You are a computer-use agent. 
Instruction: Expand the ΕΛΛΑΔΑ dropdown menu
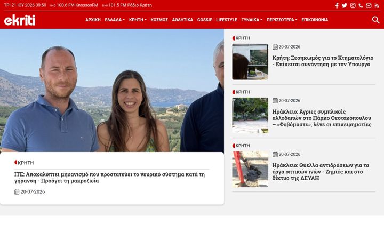tap(115, 20)
